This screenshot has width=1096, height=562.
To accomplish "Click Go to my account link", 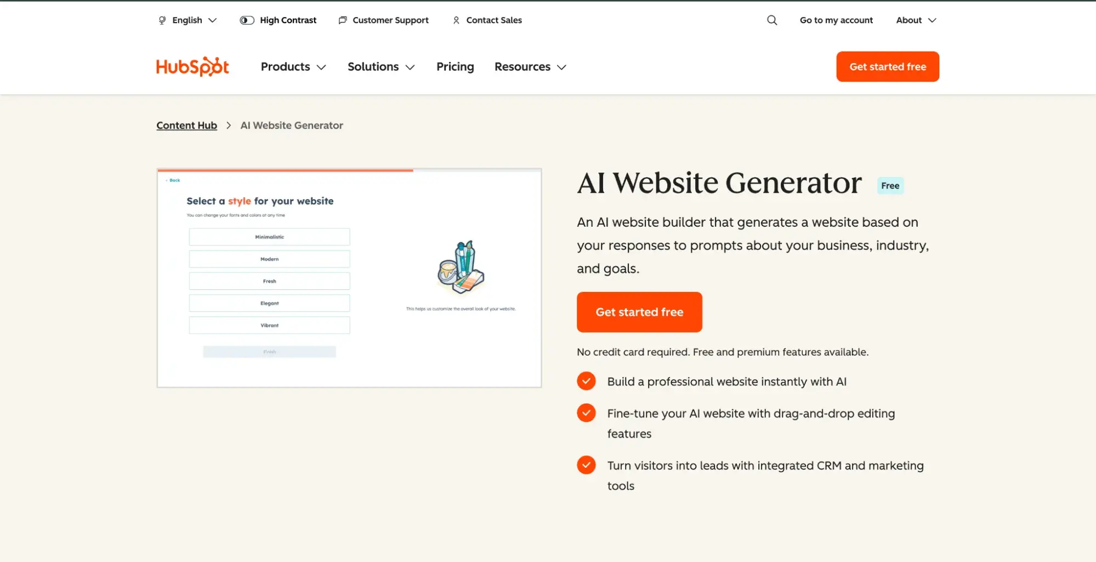I will pyautogui.click(x=836, y=20).
